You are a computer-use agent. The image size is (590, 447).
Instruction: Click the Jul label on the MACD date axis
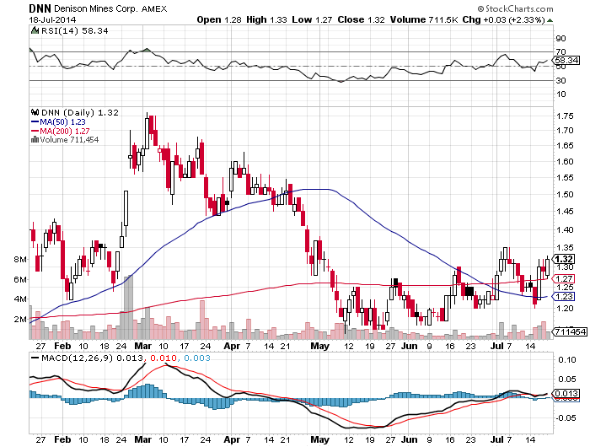click(497, 439)
